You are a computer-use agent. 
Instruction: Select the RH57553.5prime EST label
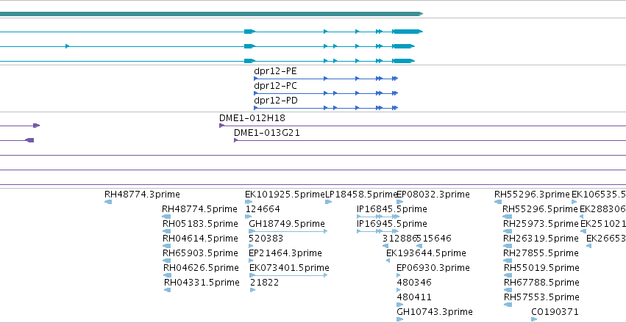coord(541,297)
